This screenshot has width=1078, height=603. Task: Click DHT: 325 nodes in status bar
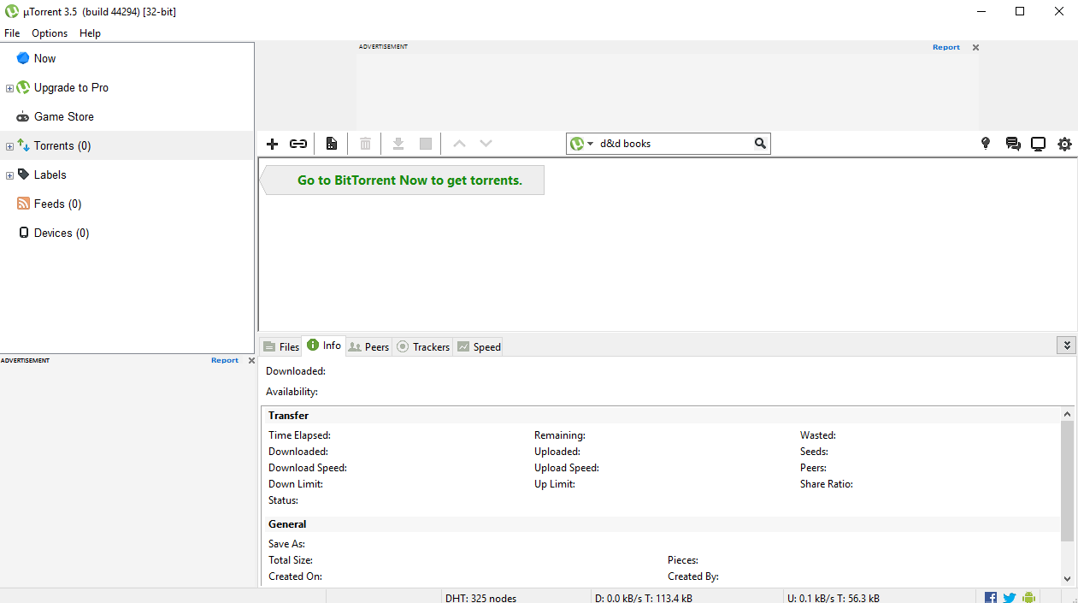pyautogui.click(x=480, y=598)
